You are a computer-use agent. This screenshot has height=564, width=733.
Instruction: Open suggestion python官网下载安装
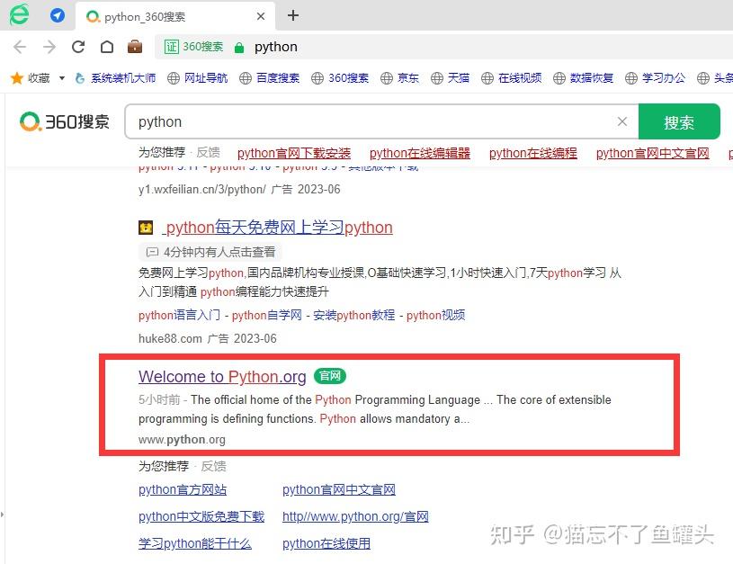[294, 153]
